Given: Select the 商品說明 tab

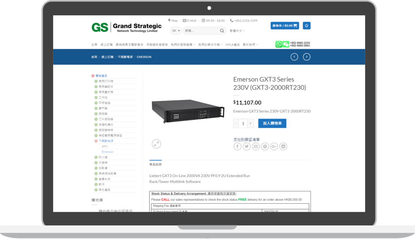Looking at the screenshot, I should coord(155,164).
